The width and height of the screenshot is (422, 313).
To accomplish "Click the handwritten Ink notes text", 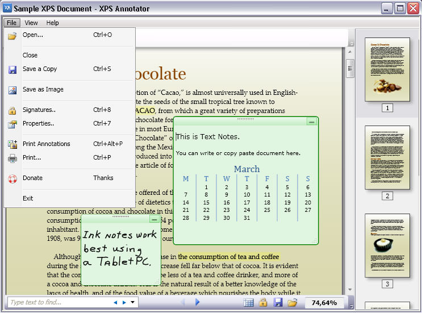I will [119, 248].
